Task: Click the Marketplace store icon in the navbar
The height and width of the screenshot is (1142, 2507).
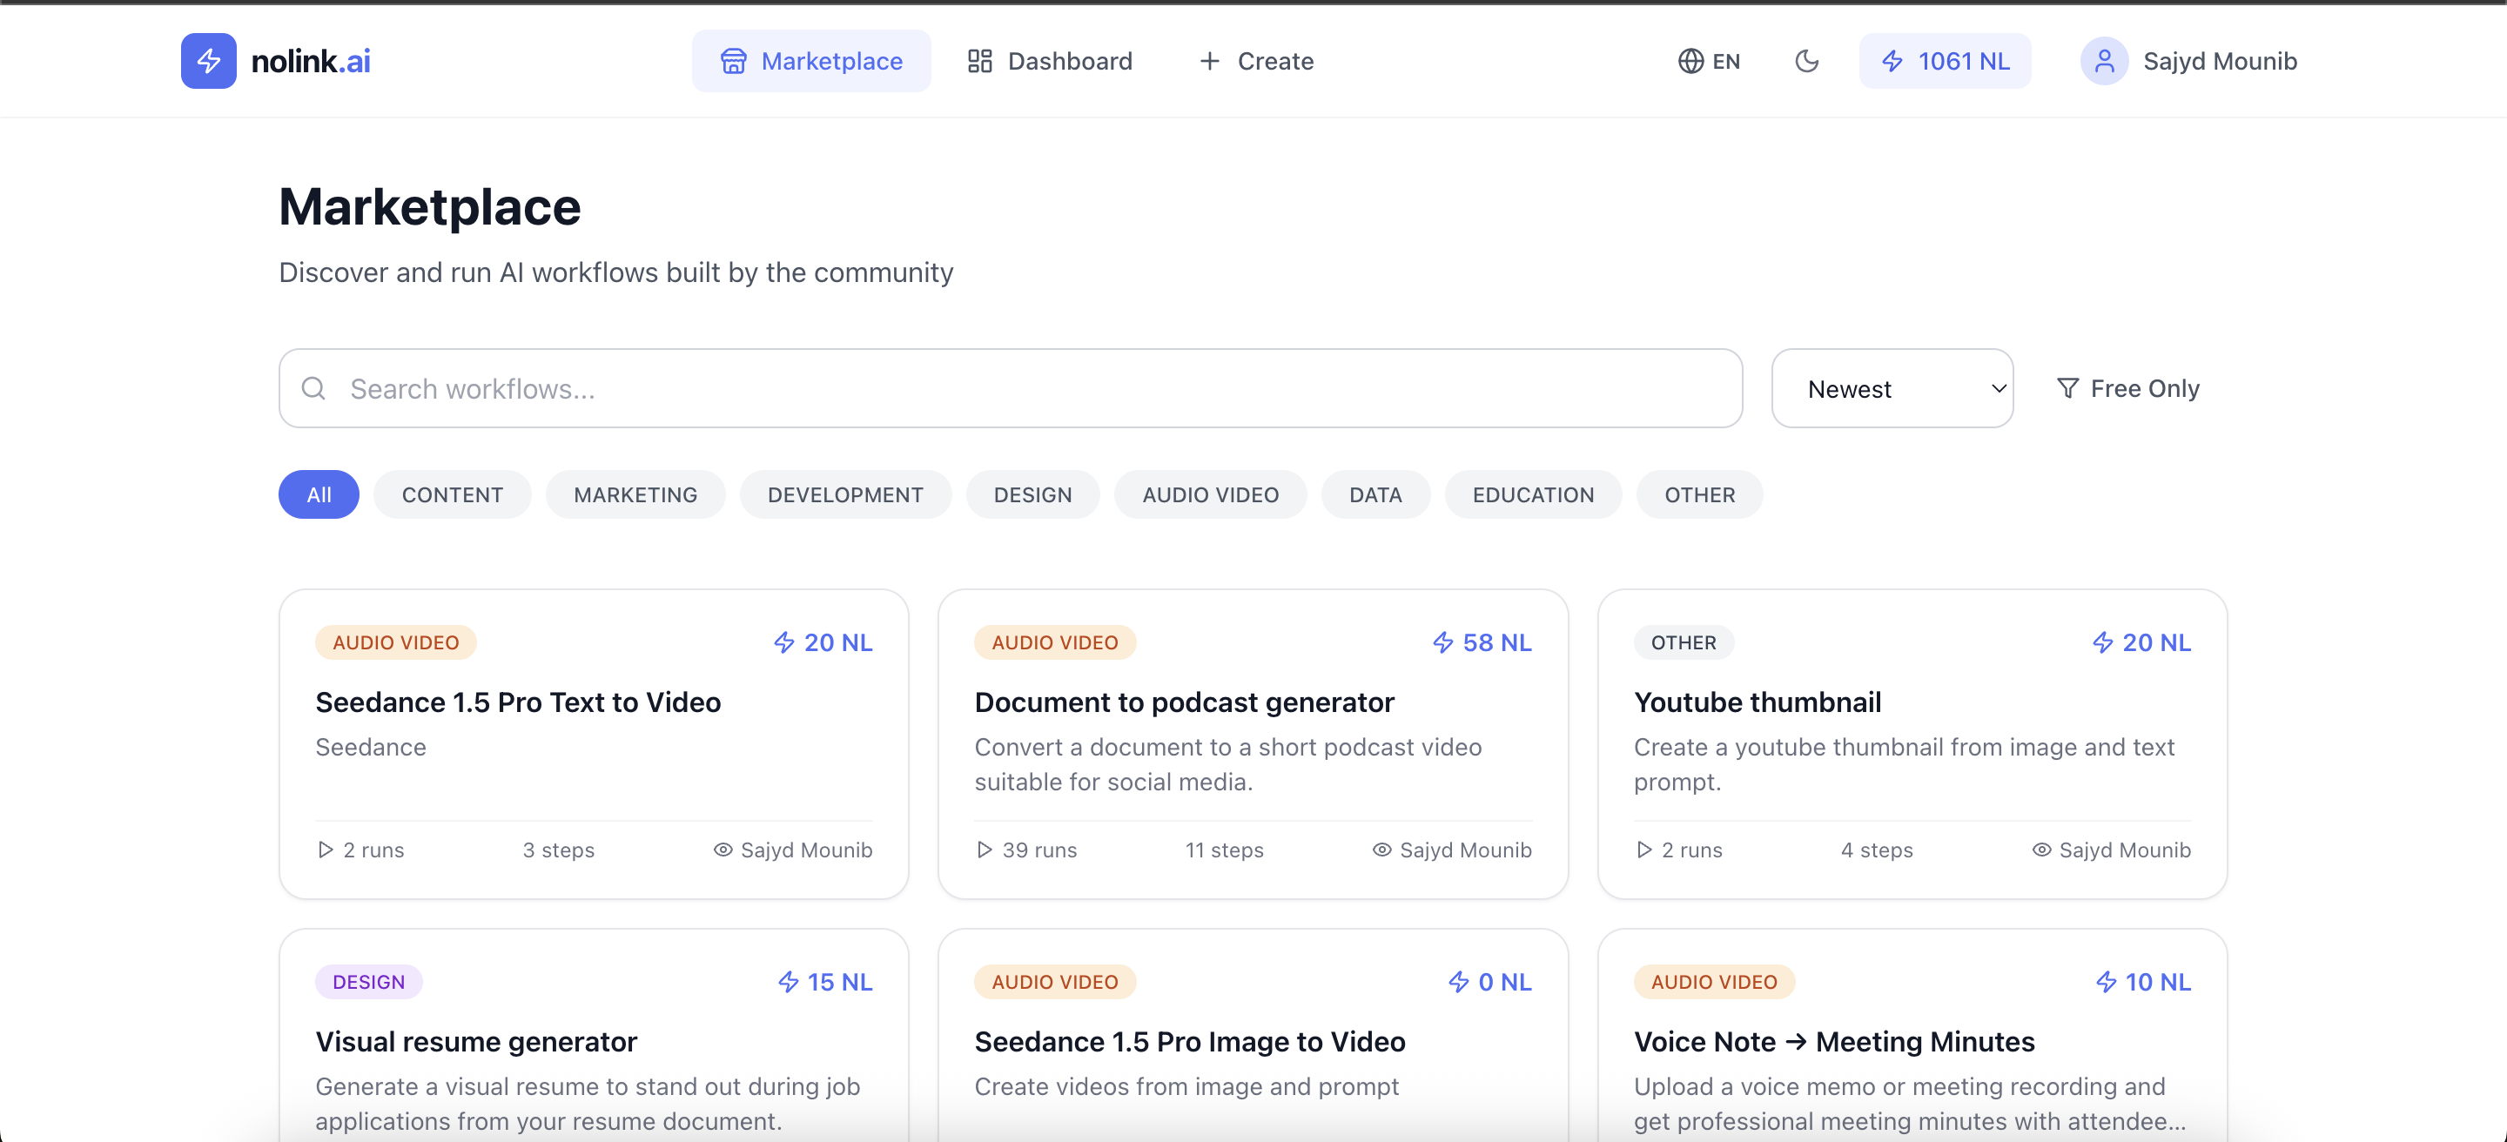Action: [733, 61]
